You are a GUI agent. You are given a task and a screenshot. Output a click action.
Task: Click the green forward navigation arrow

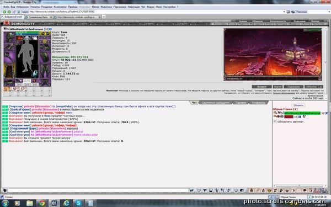9,12
